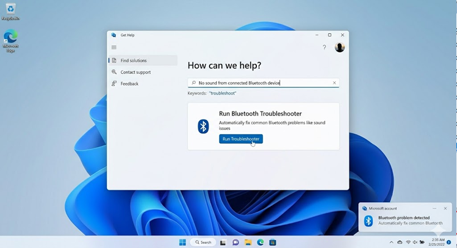Click the Wi-Fi network tray icon
457x248 pixels.
408,242
